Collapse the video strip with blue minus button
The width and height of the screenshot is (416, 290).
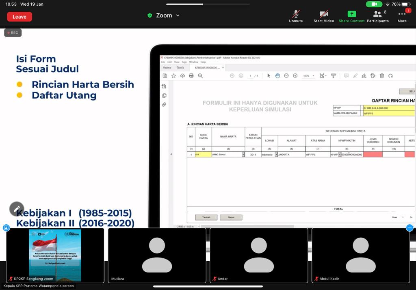click(409, 228)
